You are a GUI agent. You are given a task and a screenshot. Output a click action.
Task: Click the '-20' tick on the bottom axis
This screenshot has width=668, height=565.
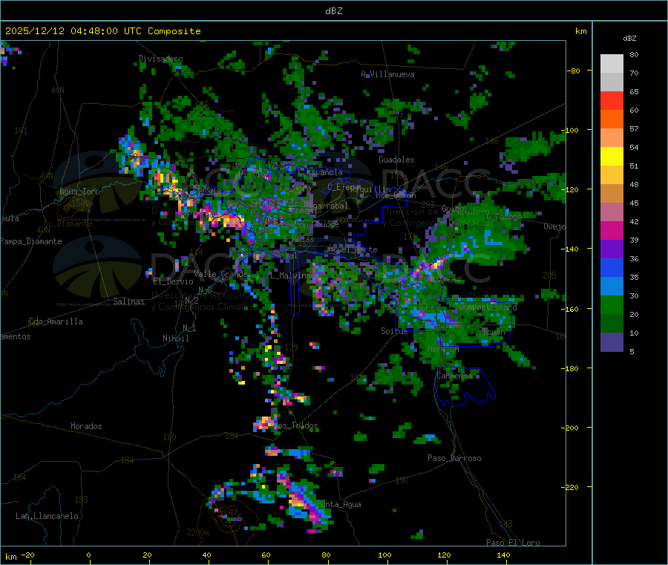coord(28,555)
